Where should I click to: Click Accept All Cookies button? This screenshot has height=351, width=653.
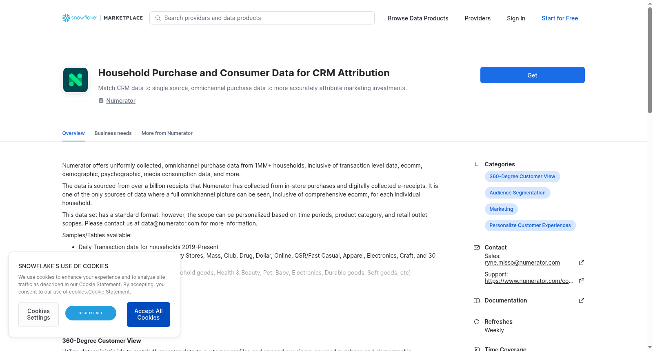(x=149, y=314)
